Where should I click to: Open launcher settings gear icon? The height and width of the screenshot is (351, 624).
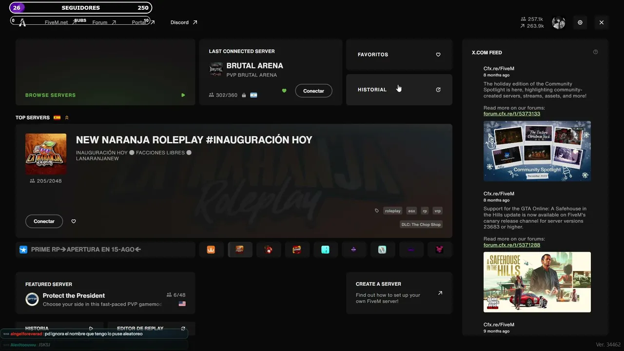coord(580,22)
